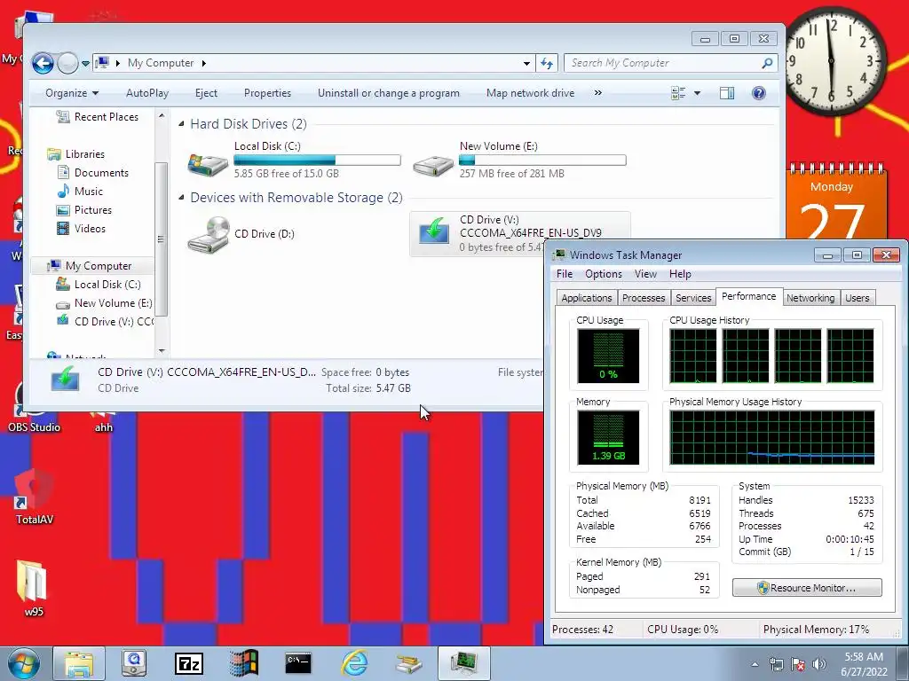Select the Local Disk (C:) drive icon
The height and width of the screenshot is (681, 909).
pos(208,164)
